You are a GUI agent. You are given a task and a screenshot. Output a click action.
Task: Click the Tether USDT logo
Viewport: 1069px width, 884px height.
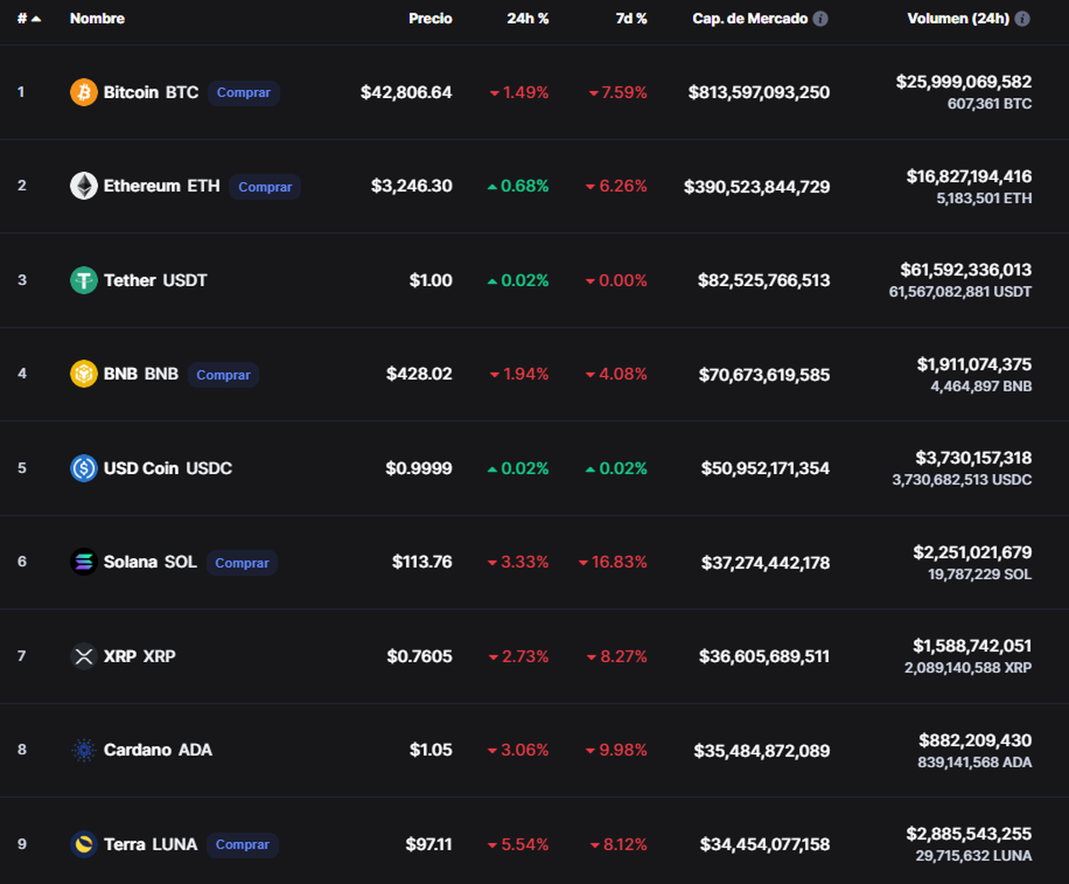point(83,280)
